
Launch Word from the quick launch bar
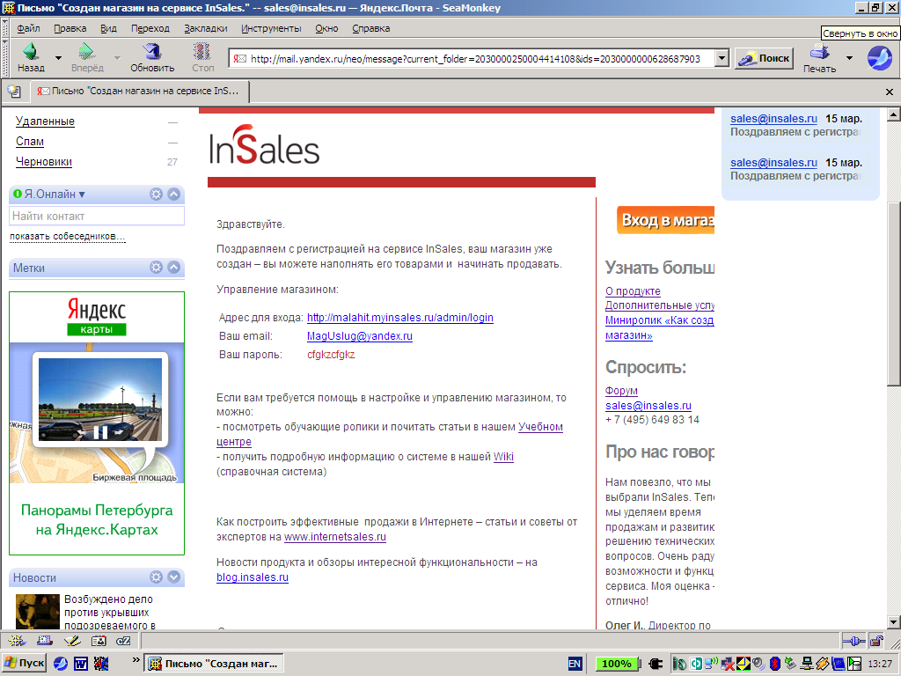point(80,664)
